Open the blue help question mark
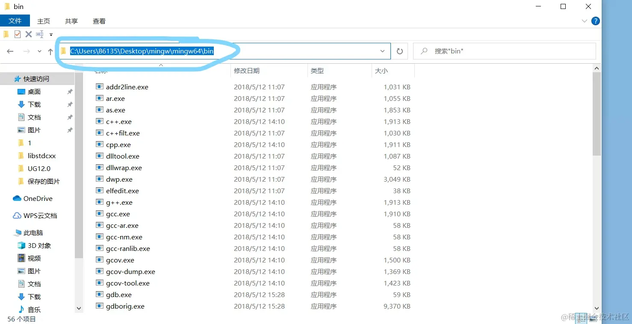Screen dimensions: 632x324 [595, 21]
